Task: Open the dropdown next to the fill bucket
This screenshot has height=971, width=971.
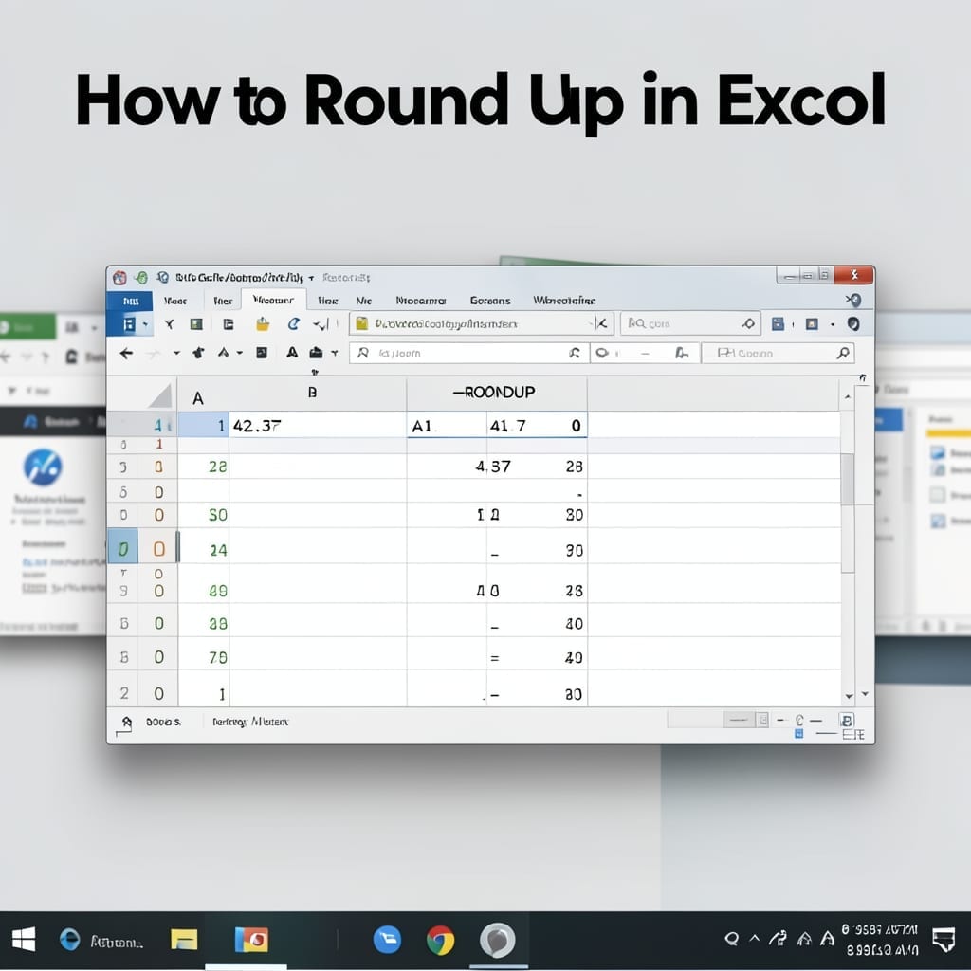Action: tap(335, 353)
